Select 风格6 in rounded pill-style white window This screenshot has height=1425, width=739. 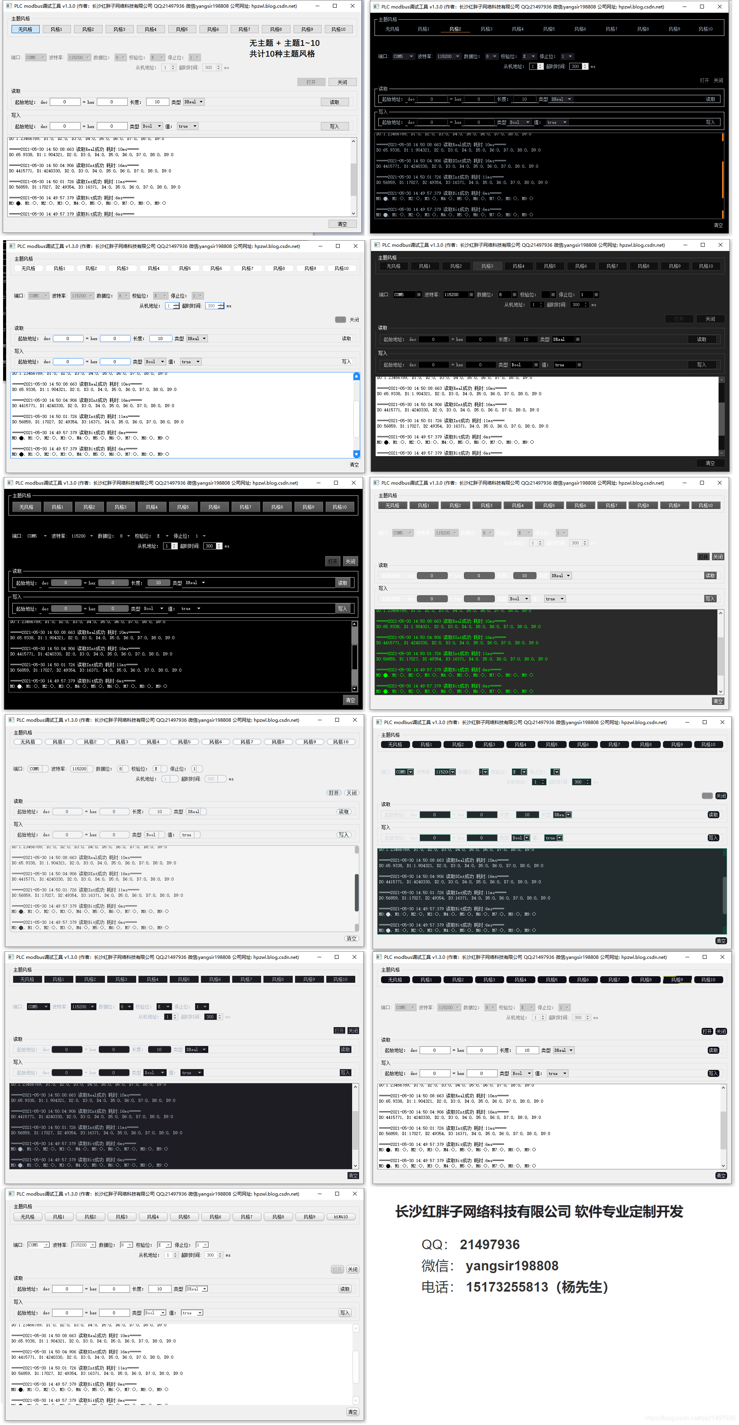[x=215, y=742]
